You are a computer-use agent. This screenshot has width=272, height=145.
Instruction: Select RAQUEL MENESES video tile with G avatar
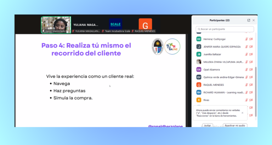click(x=145, y=24)
